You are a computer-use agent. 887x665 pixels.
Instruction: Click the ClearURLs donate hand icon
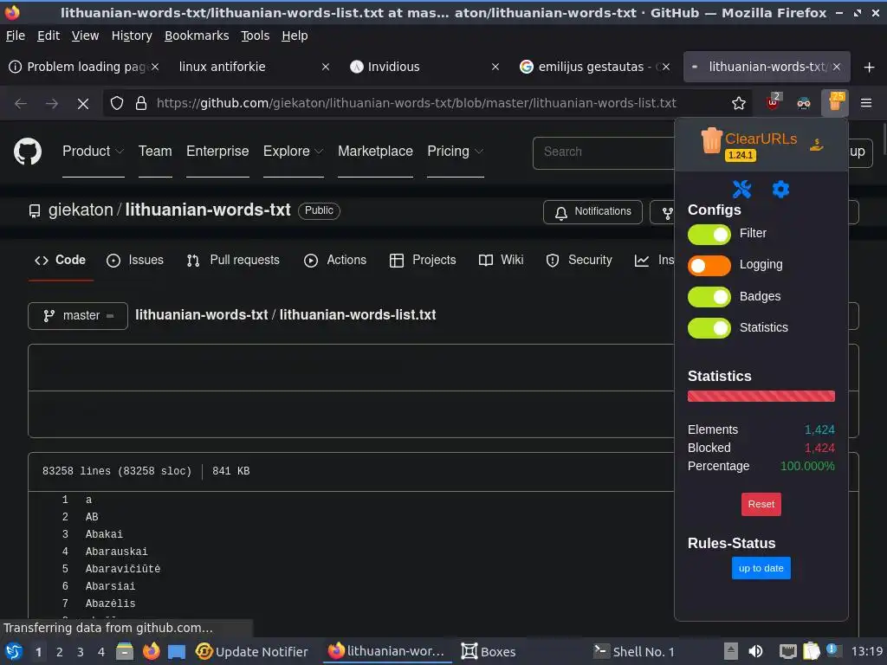pos(816,145)
